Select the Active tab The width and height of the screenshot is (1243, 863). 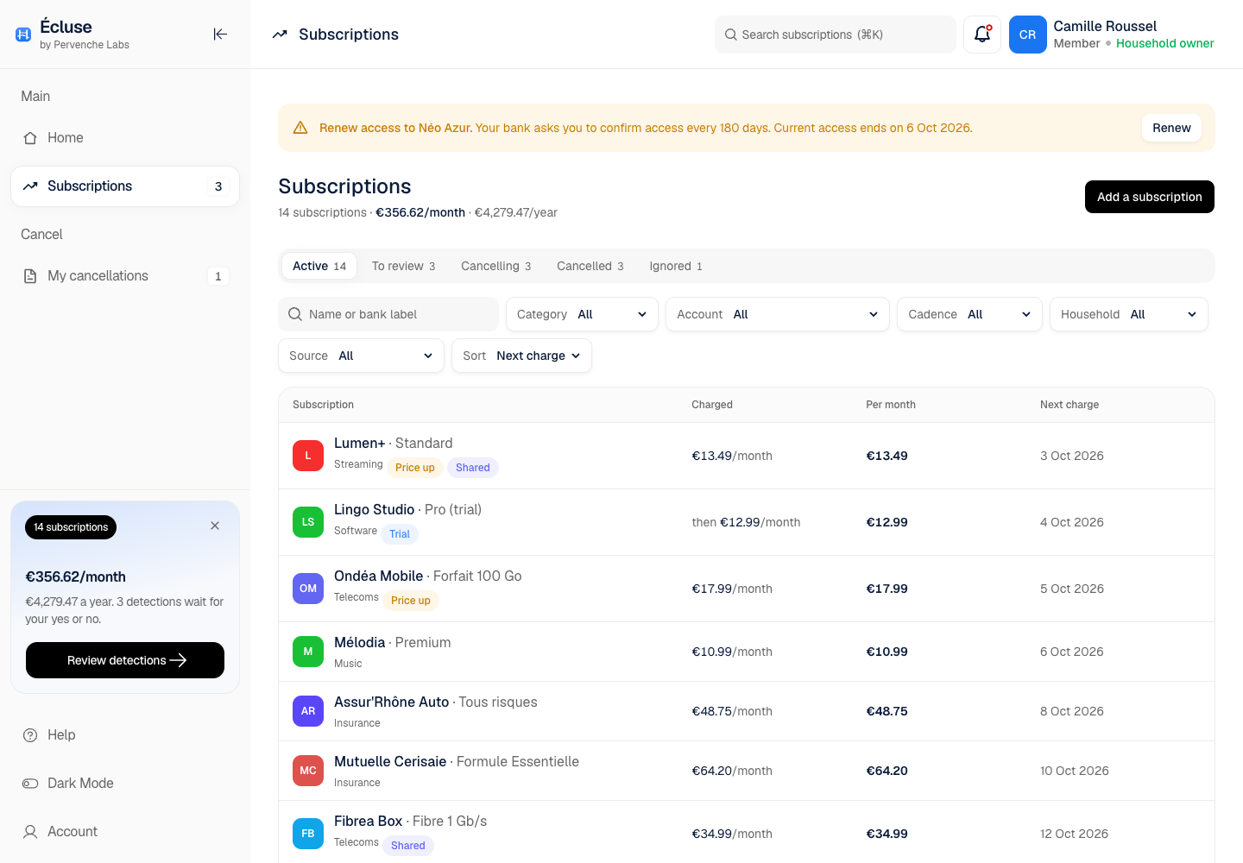319,266
